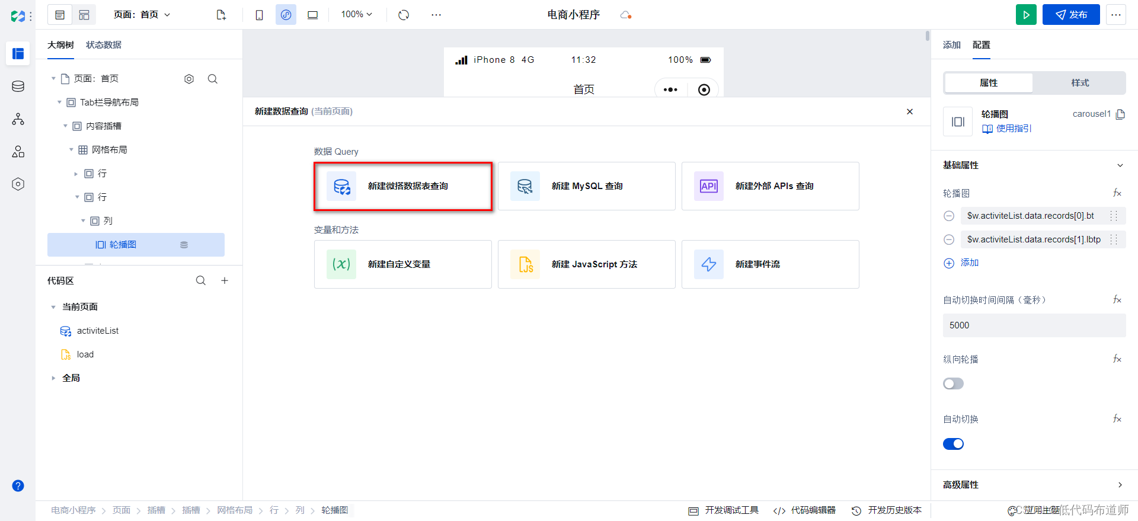The height and width of the screenshot is (521, 1138).
Task: Switch to the 大纲树 tab
Action: click(60, 45)
